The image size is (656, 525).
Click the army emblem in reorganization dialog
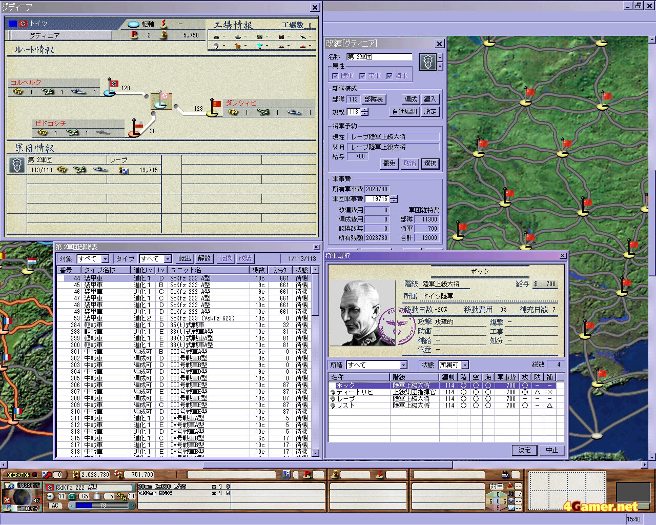427,63
